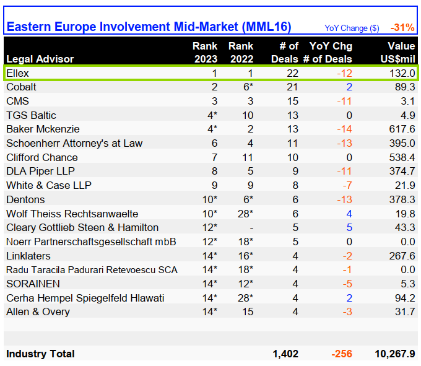The height and width of the screenshot is (366, 421).
Task: Select the Wolf Theiss Rechtsanwaelte name
Action: point(72,214)
